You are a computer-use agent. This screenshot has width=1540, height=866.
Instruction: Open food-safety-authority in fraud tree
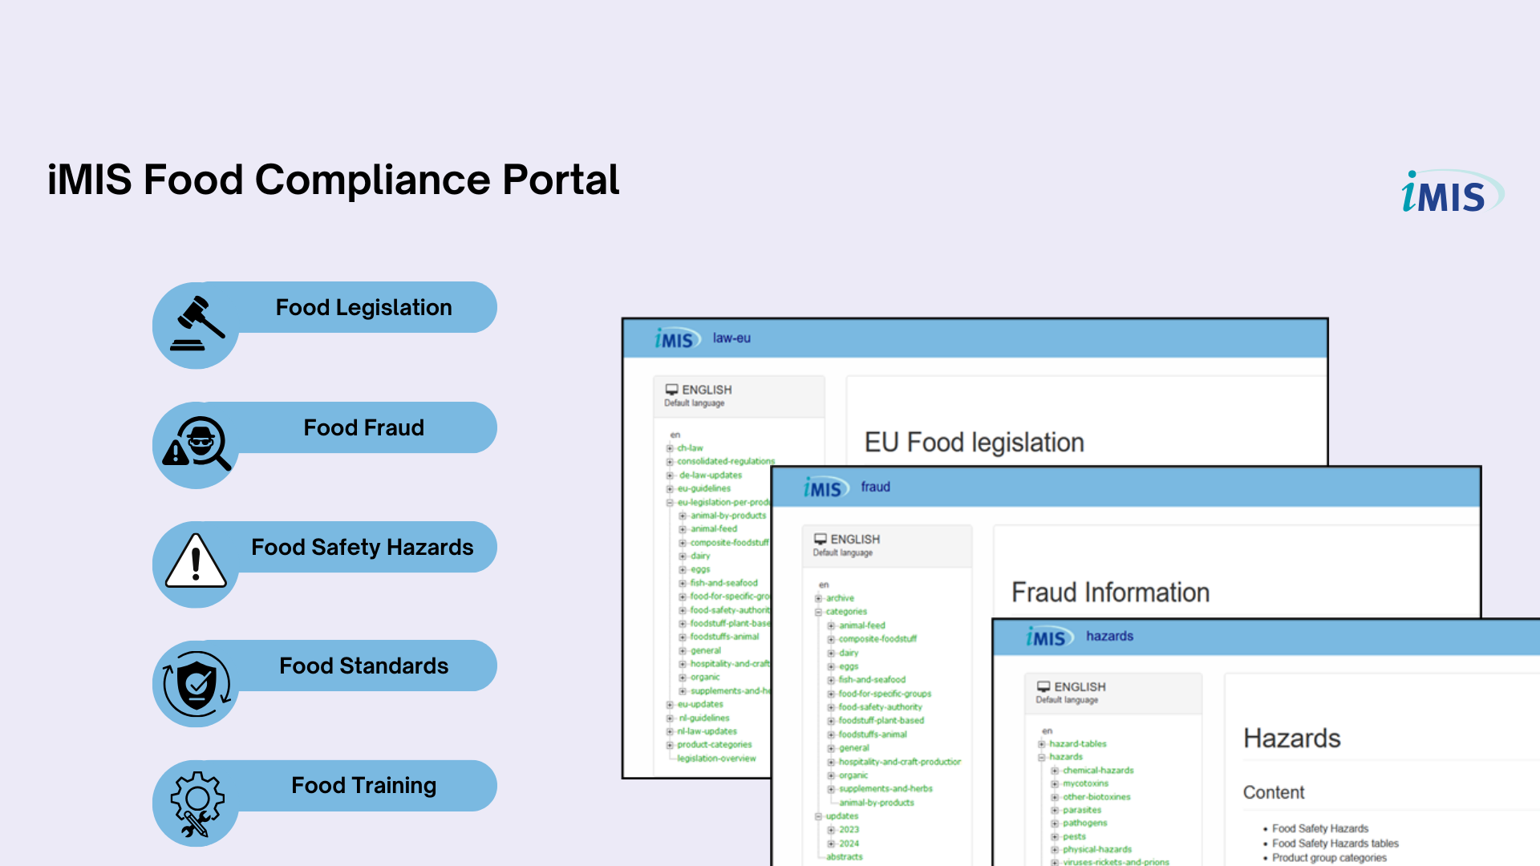click(x=880, y=707)
